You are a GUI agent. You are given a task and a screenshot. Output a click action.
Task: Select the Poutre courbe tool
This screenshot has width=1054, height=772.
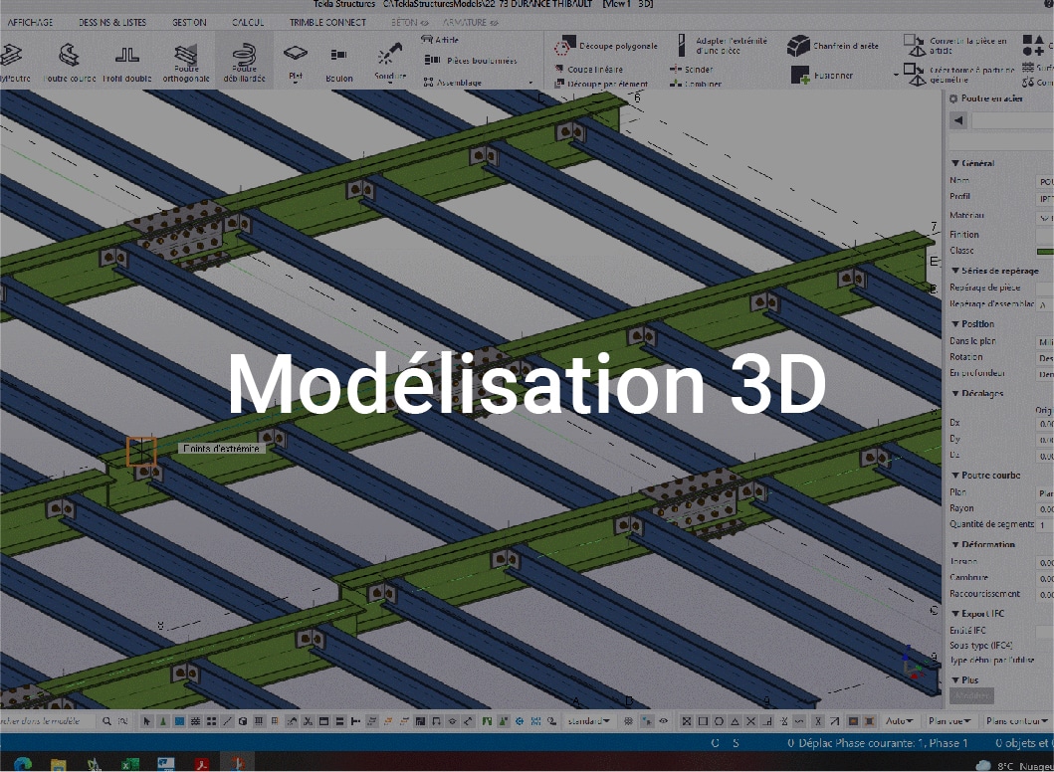click(x=70, y=61)
